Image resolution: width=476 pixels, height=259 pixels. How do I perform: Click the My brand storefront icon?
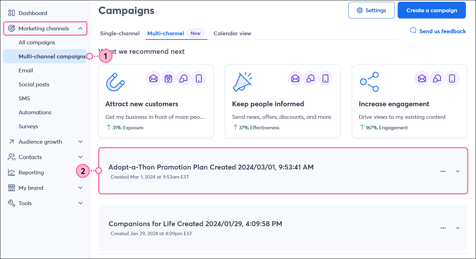coord(12,188)
